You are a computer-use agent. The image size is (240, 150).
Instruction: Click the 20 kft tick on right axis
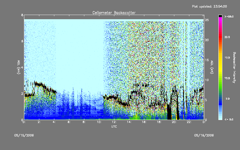(x=207, y=40)
